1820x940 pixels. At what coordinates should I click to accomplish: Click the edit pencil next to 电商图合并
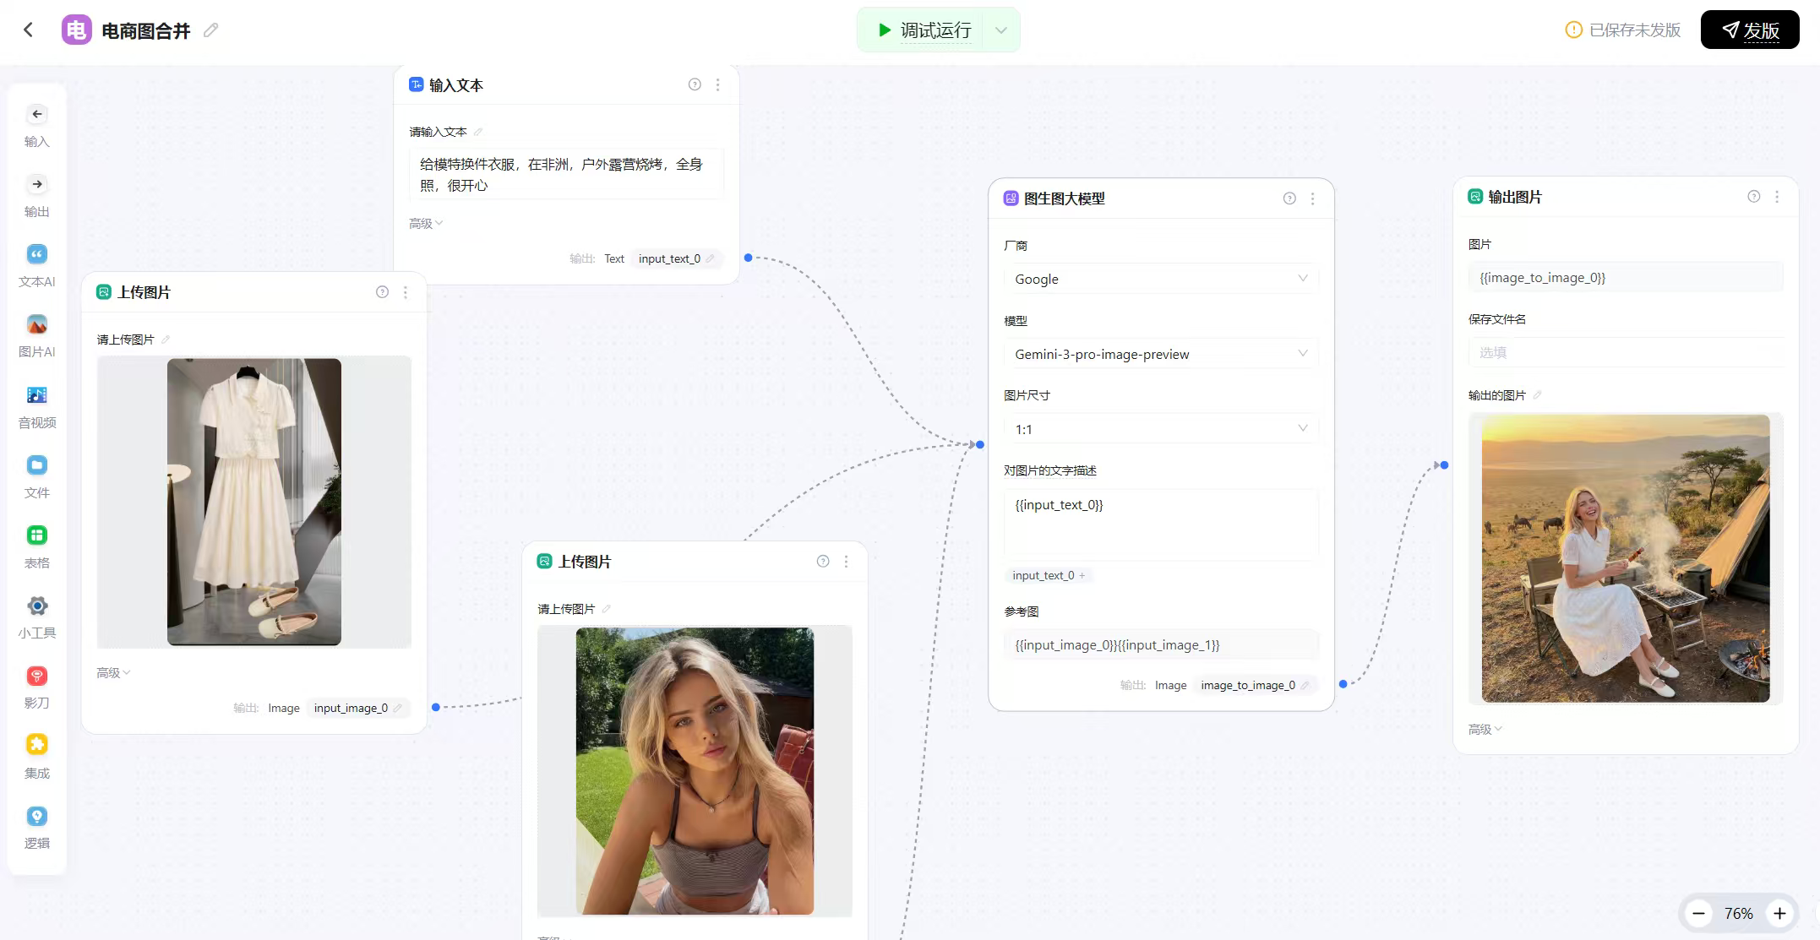[211, 30]
